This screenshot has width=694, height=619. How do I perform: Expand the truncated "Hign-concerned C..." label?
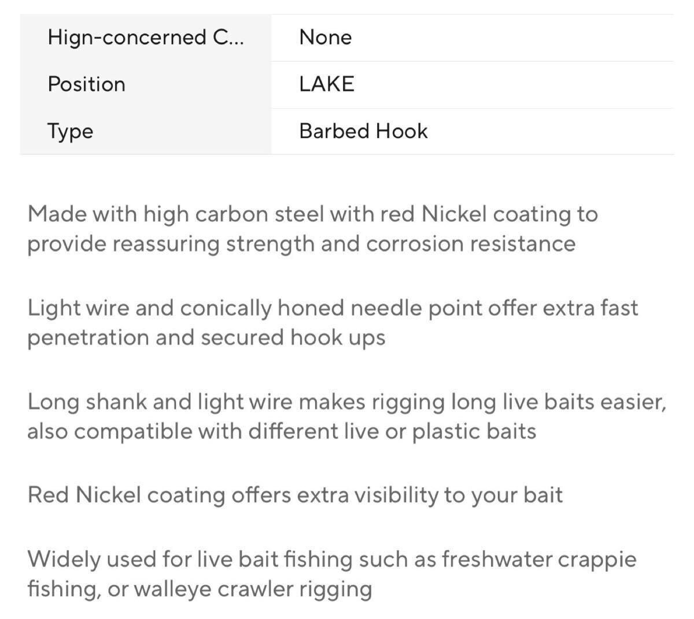pyautogui.click(x=146, y=38)
